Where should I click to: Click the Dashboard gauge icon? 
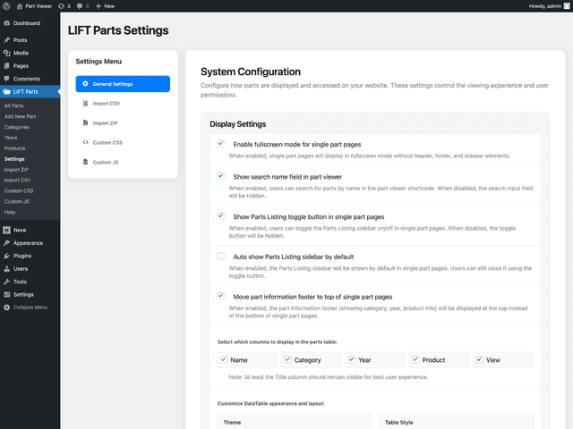click(6, 23)
